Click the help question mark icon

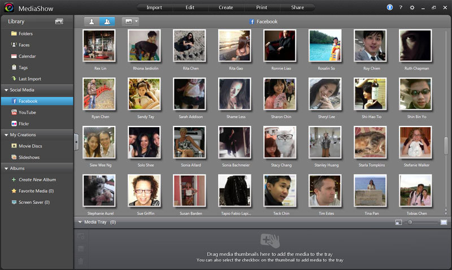point(401,7)
